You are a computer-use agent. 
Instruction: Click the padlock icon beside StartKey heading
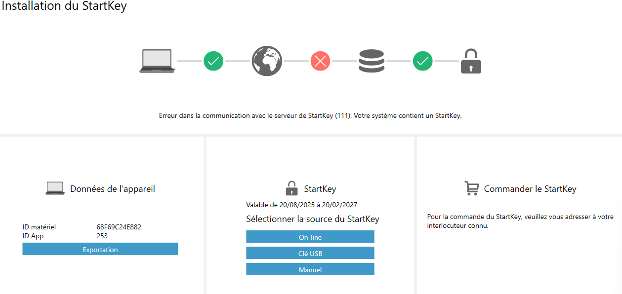[x=291, y=188]
